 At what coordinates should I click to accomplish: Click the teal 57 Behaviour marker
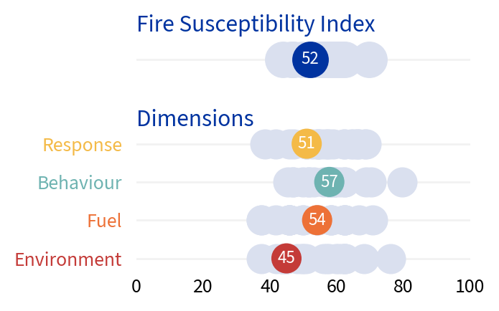(x=330, y=182)
